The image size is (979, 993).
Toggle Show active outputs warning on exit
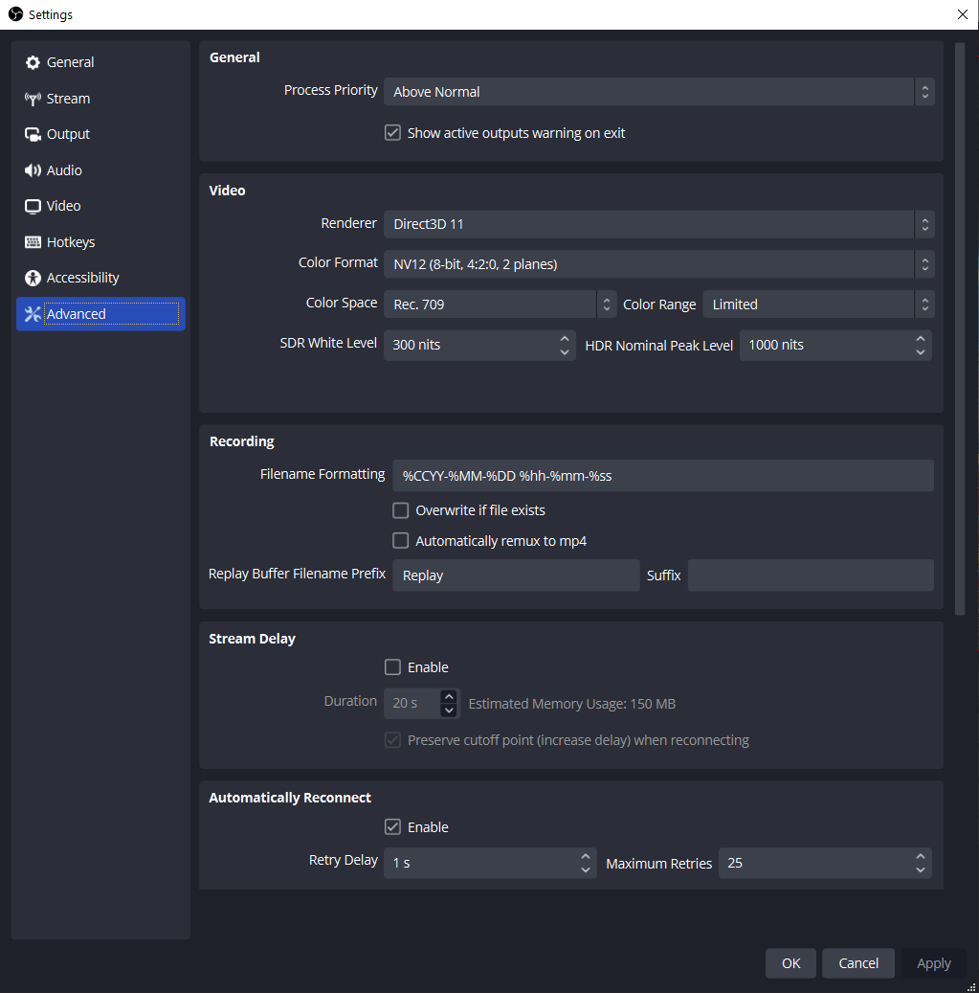(x=392, y=133)
